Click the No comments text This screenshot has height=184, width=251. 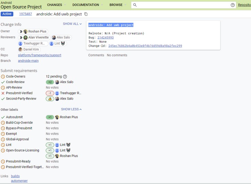[x=117, y=55]
